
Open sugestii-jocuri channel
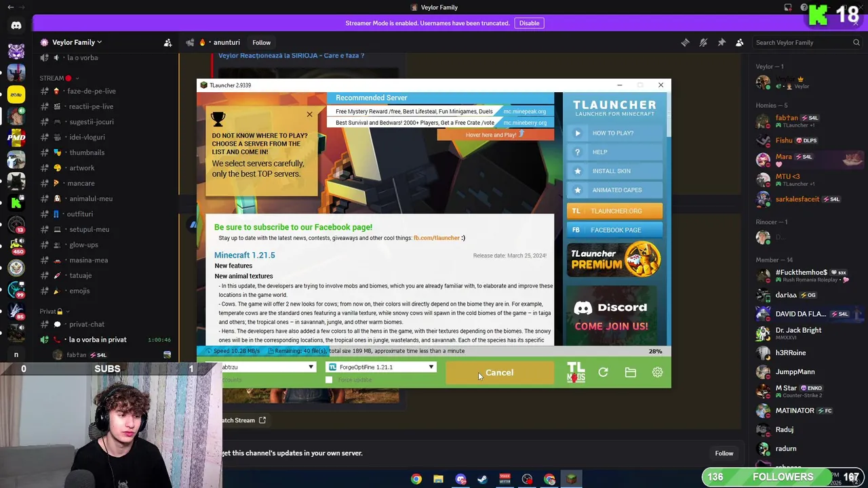[92, 122]
